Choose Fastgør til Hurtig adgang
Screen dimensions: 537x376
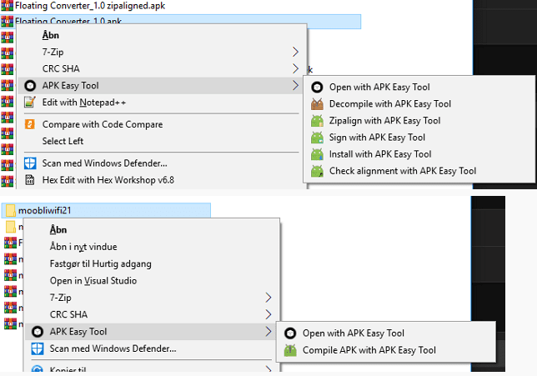tap(152, 263)
